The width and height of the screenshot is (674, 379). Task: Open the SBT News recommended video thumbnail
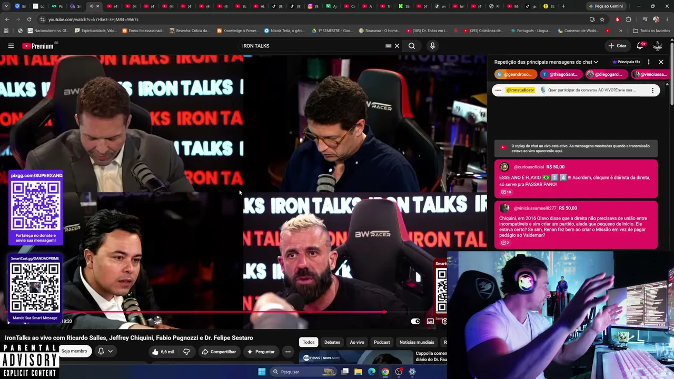[355, 357]
